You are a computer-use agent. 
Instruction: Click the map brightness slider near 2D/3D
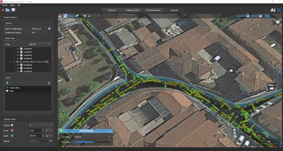pos(74,16)
